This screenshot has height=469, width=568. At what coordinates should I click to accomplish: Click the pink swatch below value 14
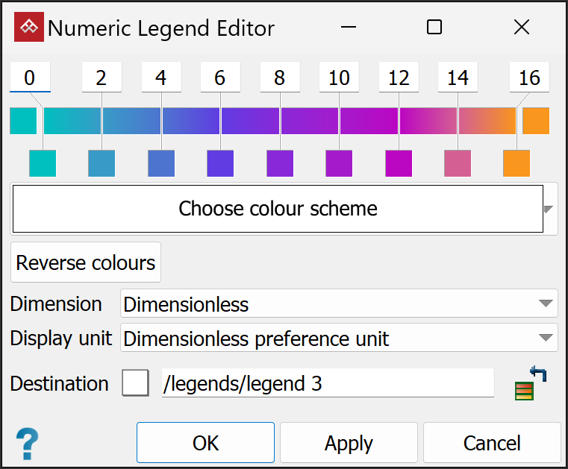[x=458, y=163]
